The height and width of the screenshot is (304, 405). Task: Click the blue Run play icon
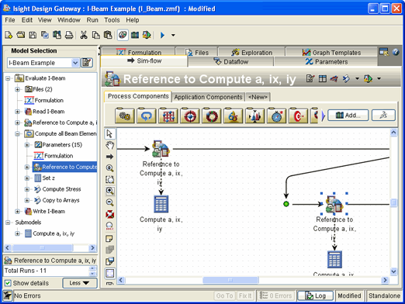(x=162, y=35)
